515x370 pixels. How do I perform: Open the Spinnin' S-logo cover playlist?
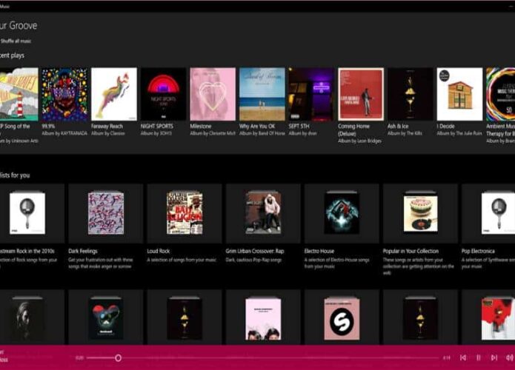[x=342, y=319]
